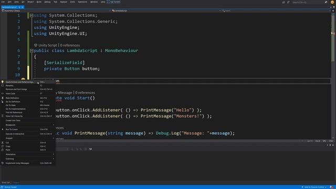Click the Peek Definition icon in context menu

point(2,98)
